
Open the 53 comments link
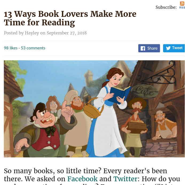[33, 48]
